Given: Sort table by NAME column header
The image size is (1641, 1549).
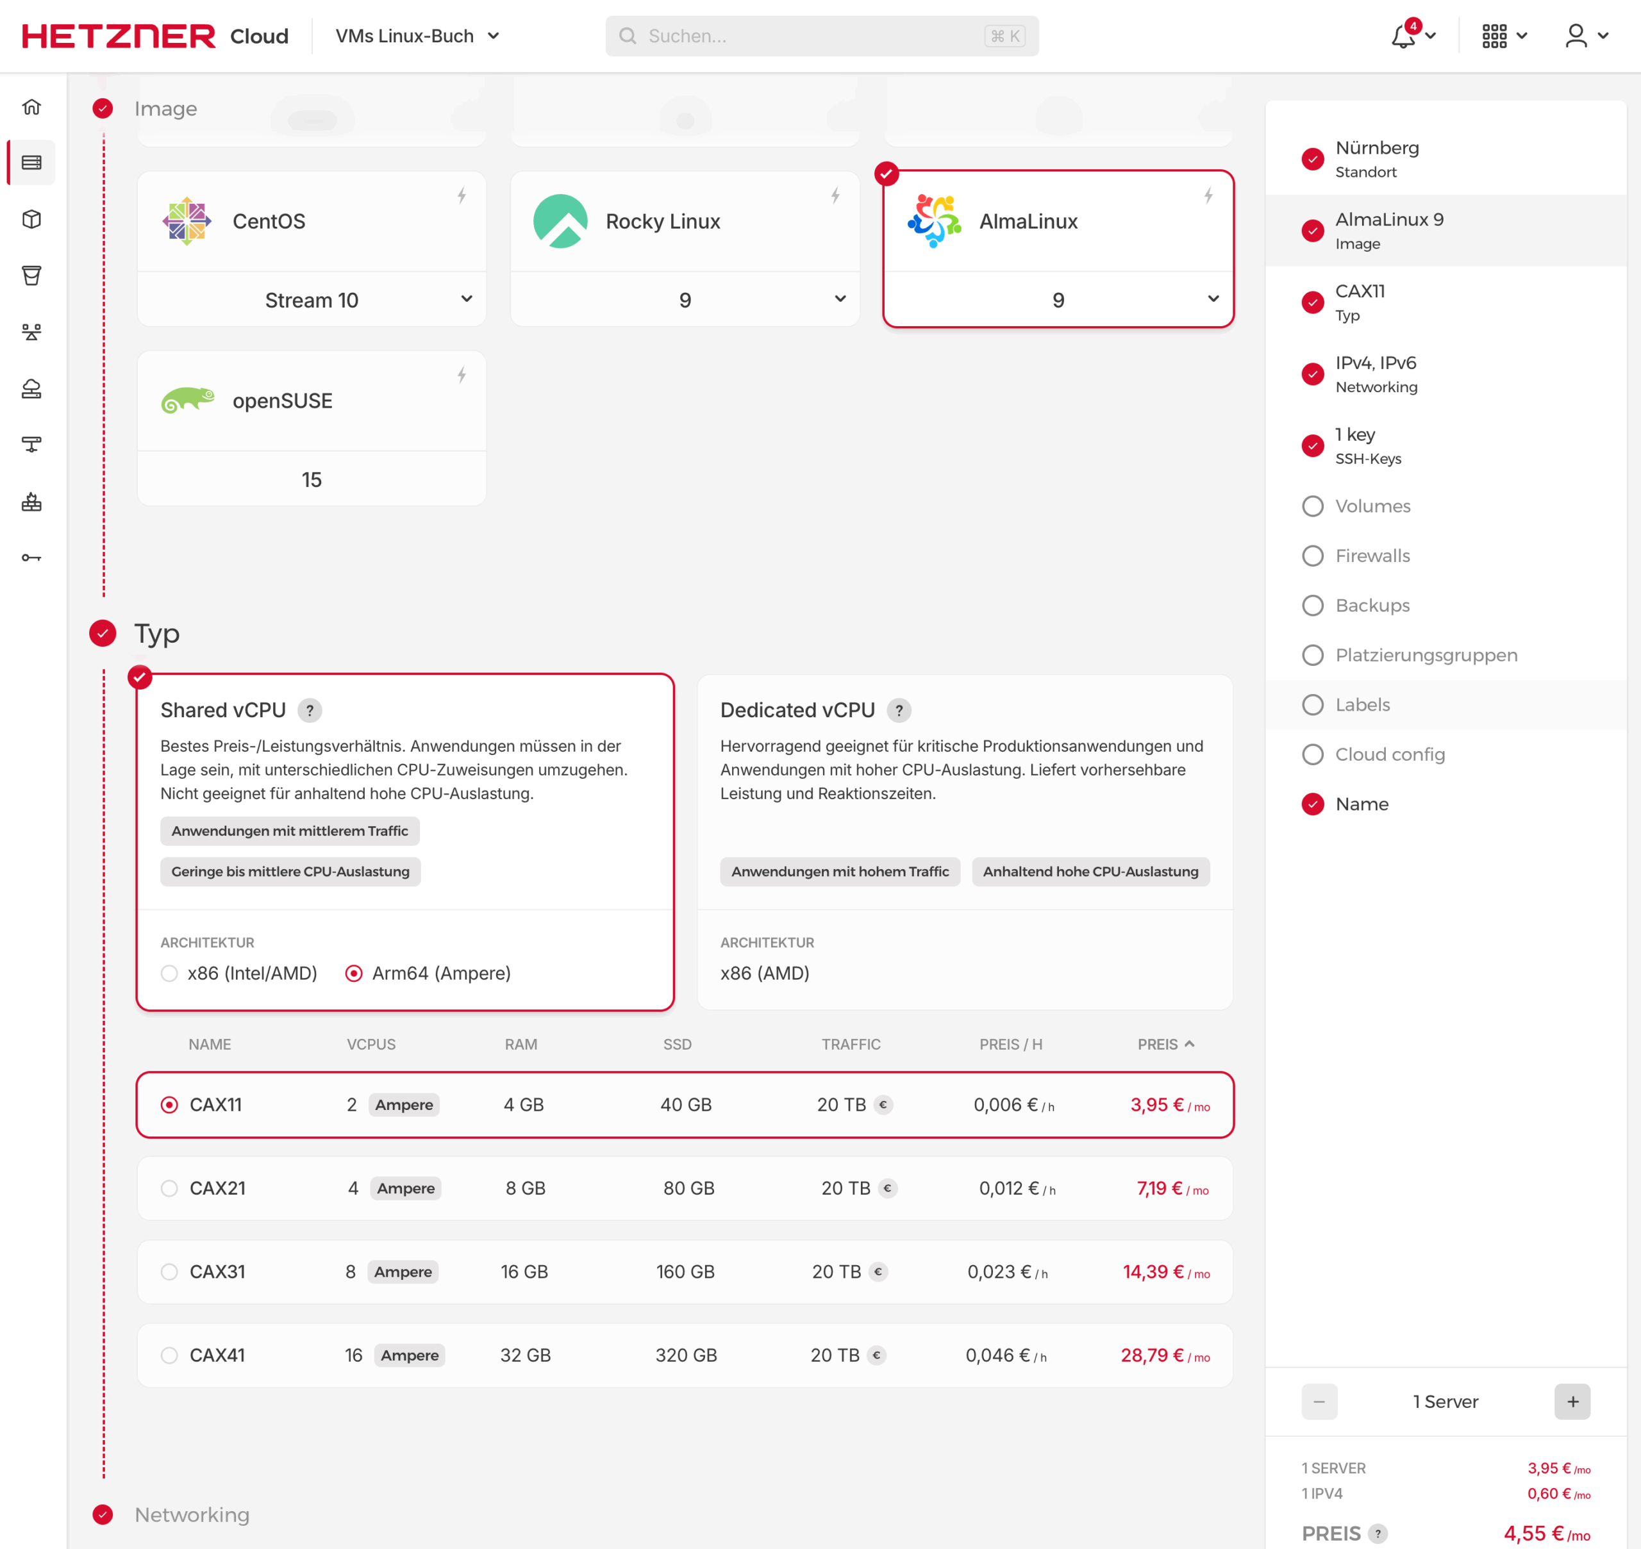Looking at the screenshot, I should coord(210,1044).
